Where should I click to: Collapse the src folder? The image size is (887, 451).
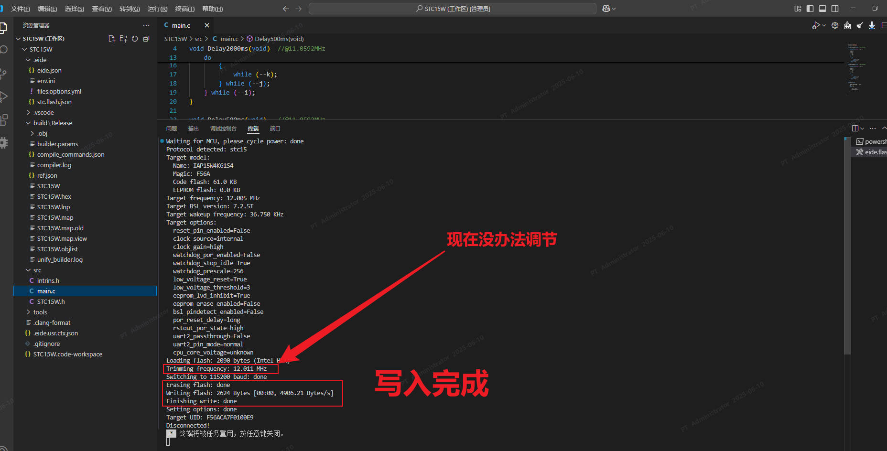pyautogui.click(x=86, y=270)
